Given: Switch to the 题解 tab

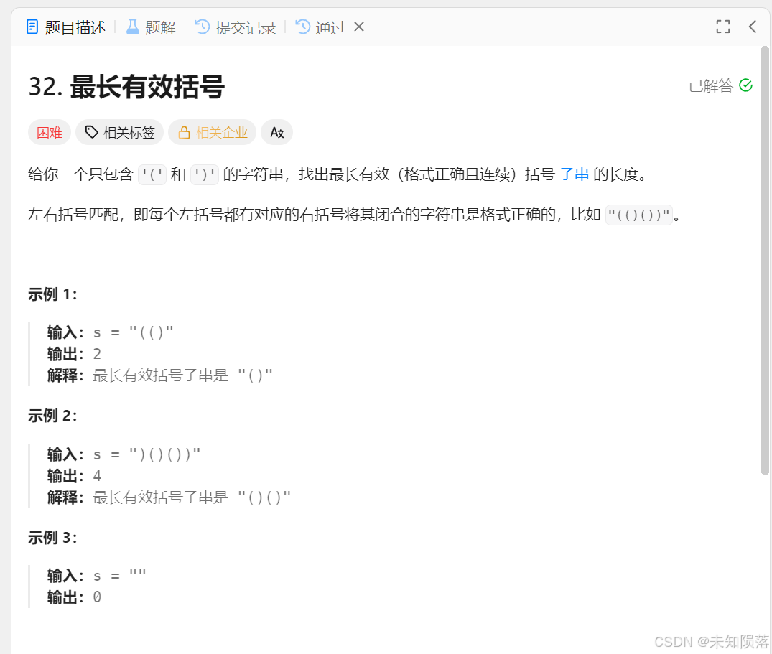Looking at the screenshot, I should pyautogui.click(x=151, y=27).
